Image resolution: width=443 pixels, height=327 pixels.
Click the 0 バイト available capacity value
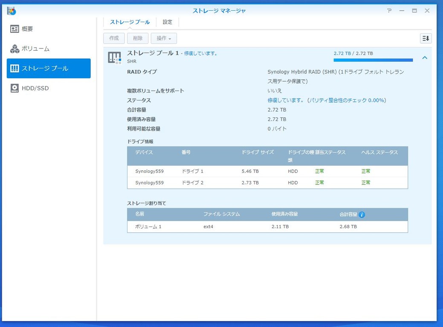click(x=277, y=129)
